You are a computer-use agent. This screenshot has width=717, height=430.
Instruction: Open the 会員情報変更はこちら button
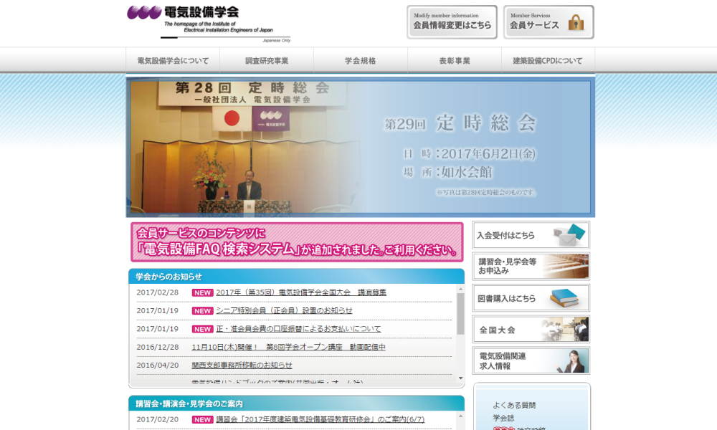click(452, 22)
